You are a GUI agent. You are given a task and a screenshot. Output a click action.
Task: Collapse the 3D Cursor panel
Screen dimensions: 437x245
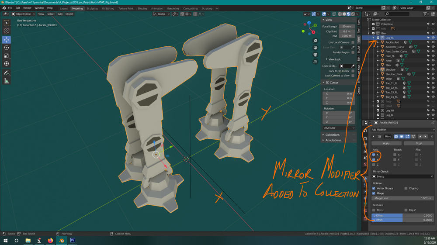coord(339,83)
